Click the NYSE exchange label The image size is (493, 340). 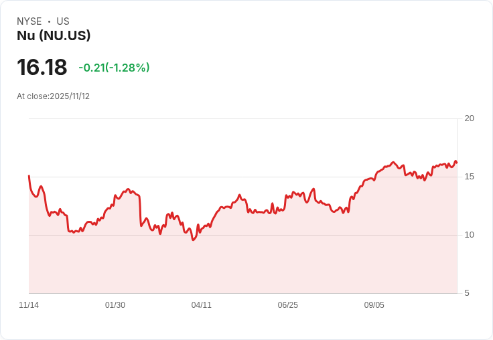(x=29, y=21)
